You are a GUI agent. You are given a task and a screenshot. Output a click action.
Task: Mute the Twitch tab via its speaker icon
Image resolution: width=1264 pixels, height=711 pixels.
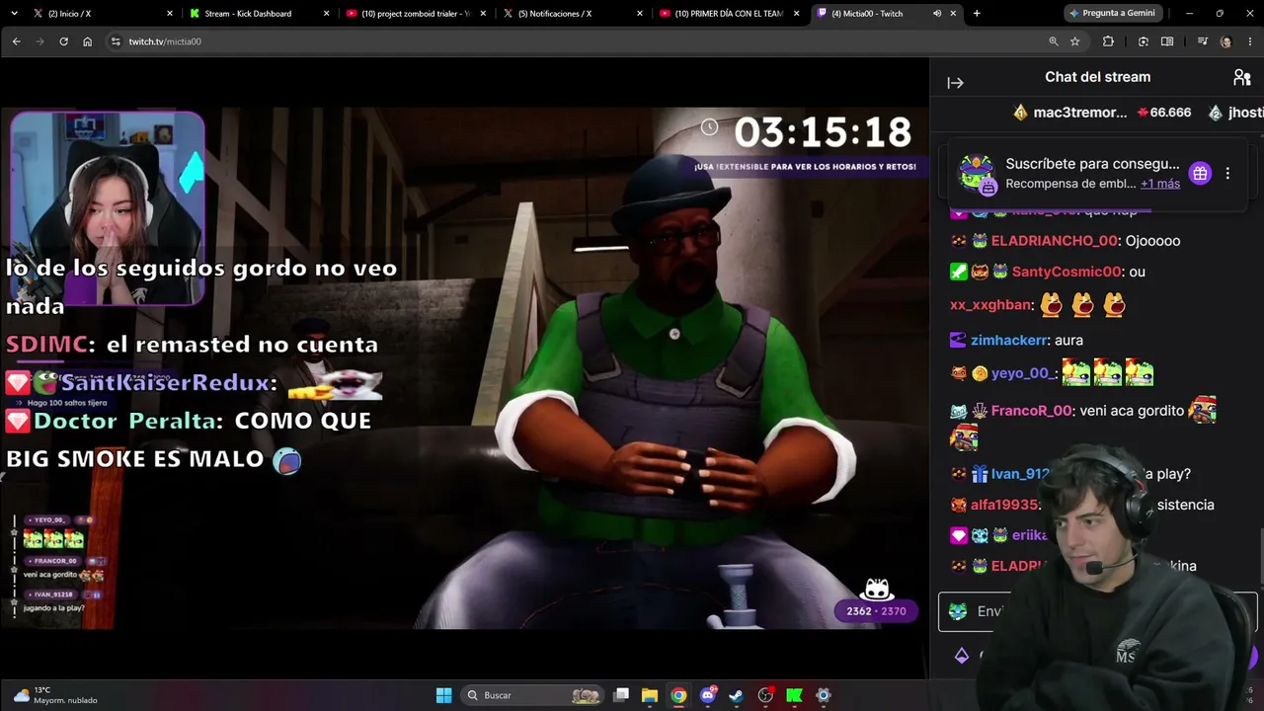[936, 14]
